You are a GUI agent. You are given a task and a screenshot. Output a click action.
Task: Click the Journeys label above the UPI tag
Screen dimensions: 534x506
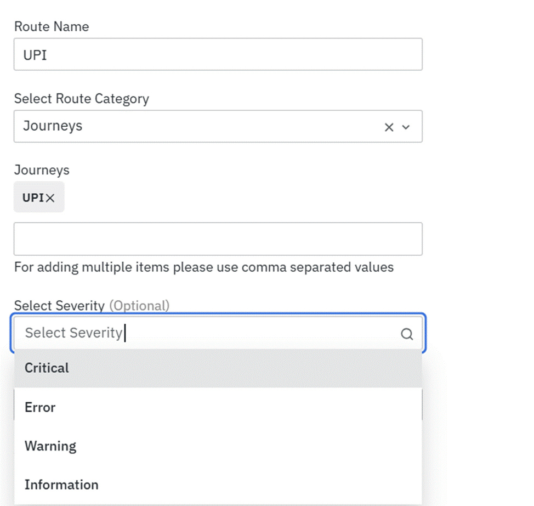pos(42,170)
